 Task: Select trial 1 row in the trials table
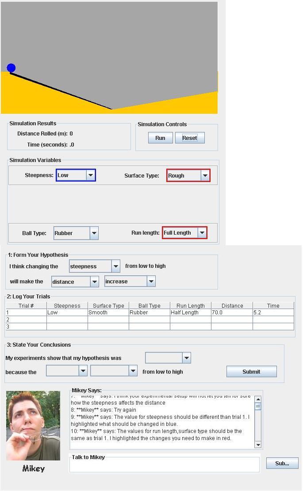pos(150,312)
